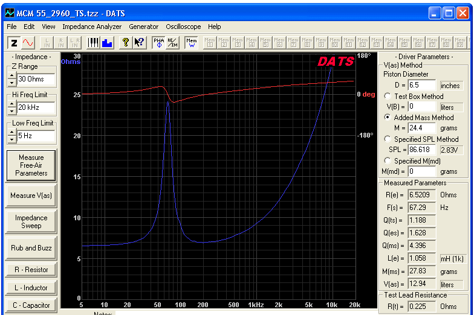Viewport: 474px width, 315px height.
Task: Click the F(s) value 67.29
Action: (422, 208)
